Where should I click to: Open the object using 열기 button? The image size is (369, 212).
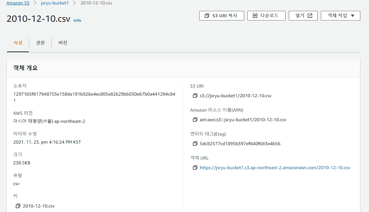(303, 16)
